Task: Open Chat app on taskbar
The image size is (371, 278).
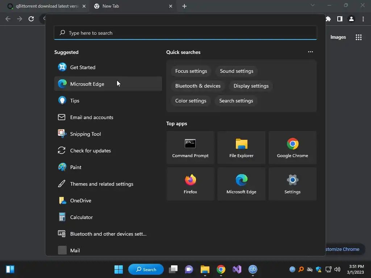Action: [x=189, y=269]
